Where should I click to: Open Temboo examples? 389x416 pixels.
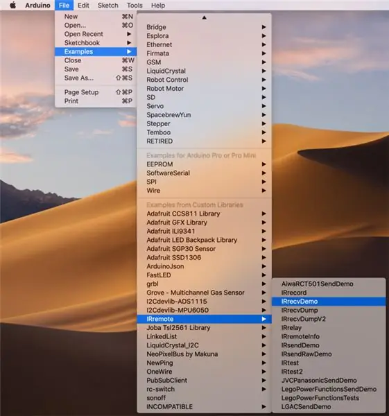click(204, 132)
